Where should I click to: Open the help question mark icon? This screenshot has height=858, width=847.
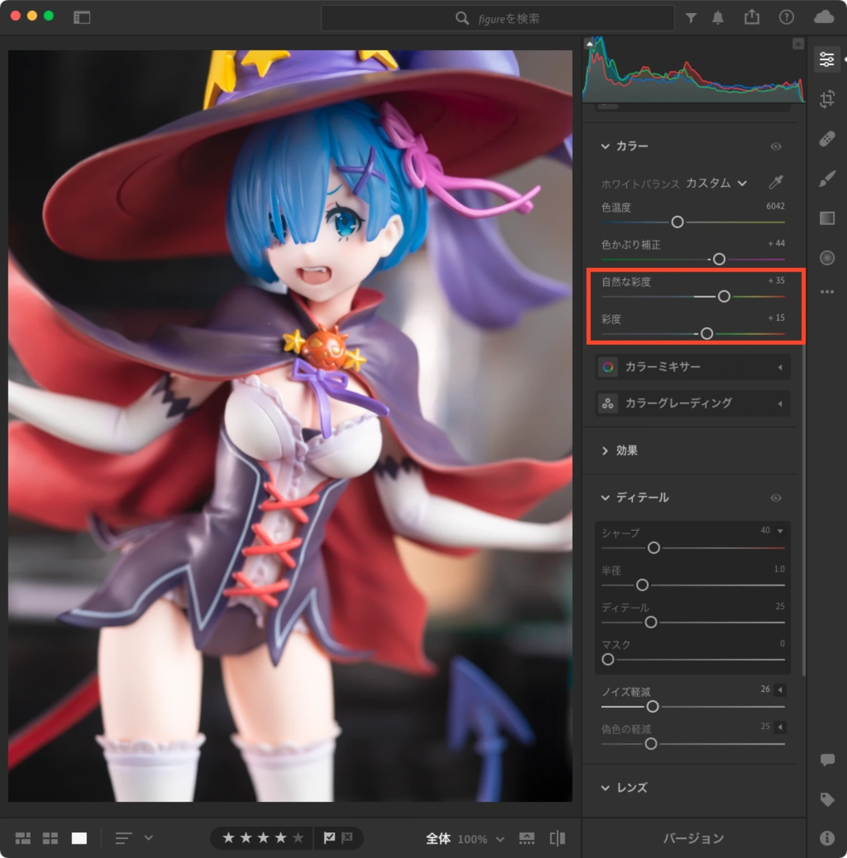[x=786, y=18]
